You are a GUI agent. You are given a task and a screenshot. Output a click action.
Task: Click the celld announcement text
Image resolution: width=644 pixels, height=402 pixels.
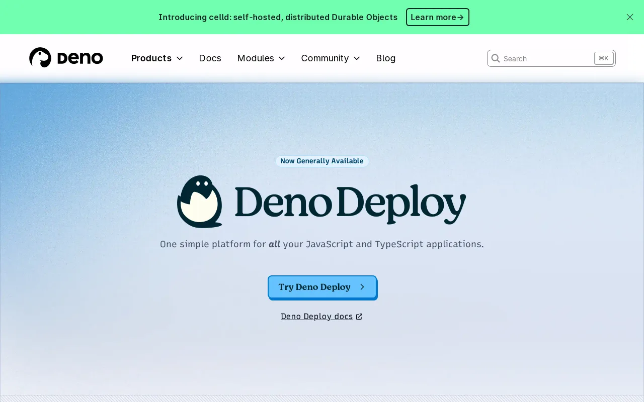pos(278,17)
